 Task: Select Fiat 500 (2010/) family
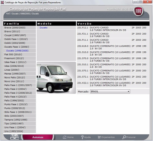coord(20,54)
